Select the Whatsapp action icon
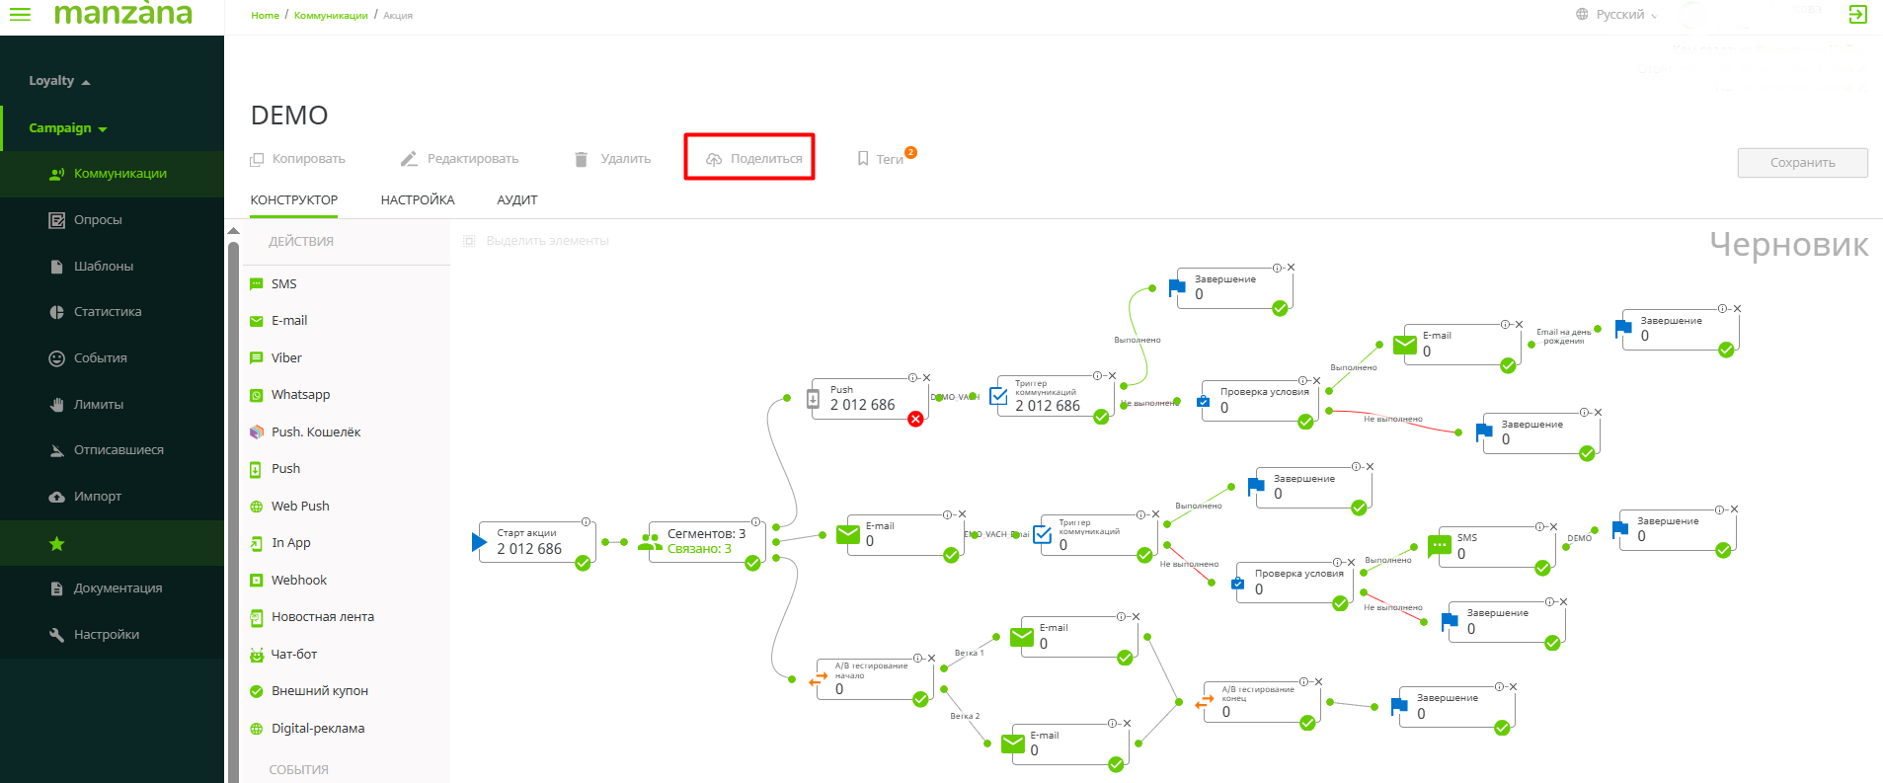 click(257, 395)
